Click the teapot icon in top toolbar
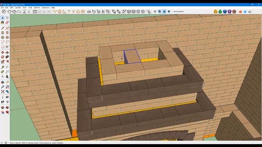Image resolution: width=262 pixels, height=147 pixels. [9, 11]
